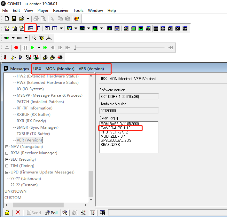
Task: Open the File menu
Action: click(5, 11)
